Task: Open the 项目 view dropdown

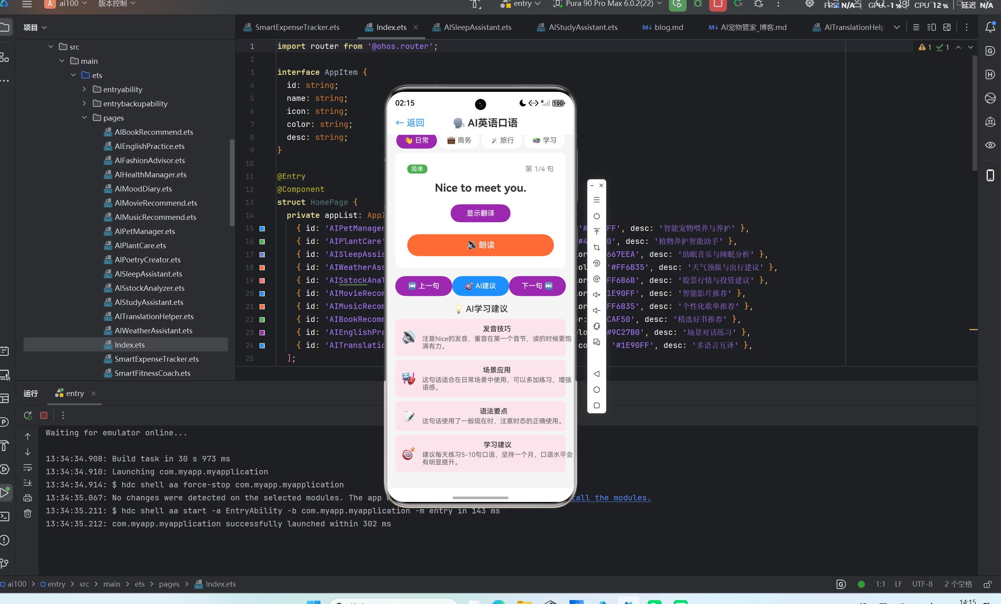Action: pos(35,27)
